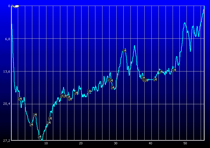Select the deepest camera marker near minute 8
The image size is (210, 148).
coord(39,137)
